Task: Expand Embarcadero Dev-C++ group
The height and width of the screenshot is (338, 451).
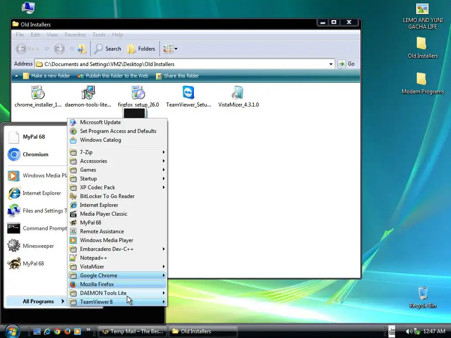Action: pos(117,249)
